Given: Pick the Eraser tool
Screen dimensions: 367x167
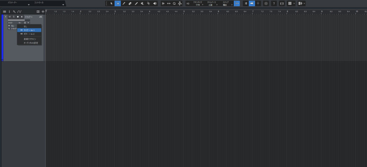Looking at the screenshot, I should tap(130, 3).
